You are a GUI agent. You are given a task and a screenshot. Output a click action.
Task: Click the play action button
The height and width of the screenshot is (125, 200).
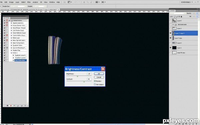coord(14,106)
